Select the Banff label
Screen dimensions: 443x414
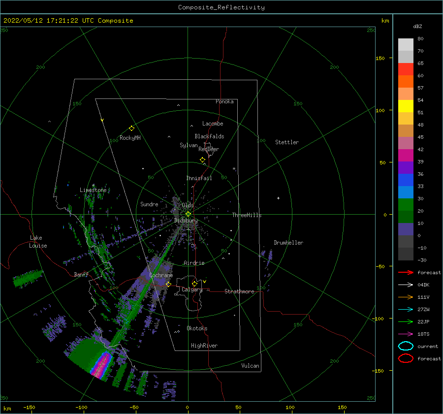pyautogui.click(x=81, y=274)
